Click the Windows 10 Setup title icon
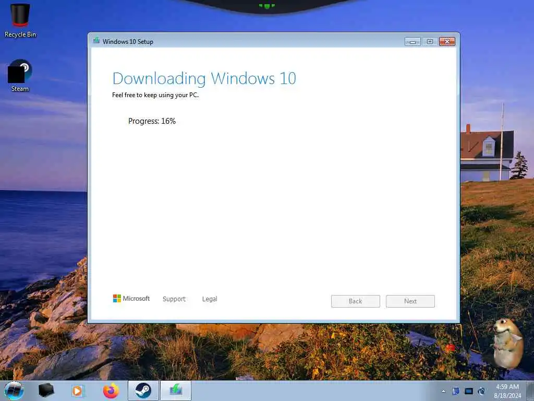This screenshot has height=401, width=534. click(x=96, y=41)
